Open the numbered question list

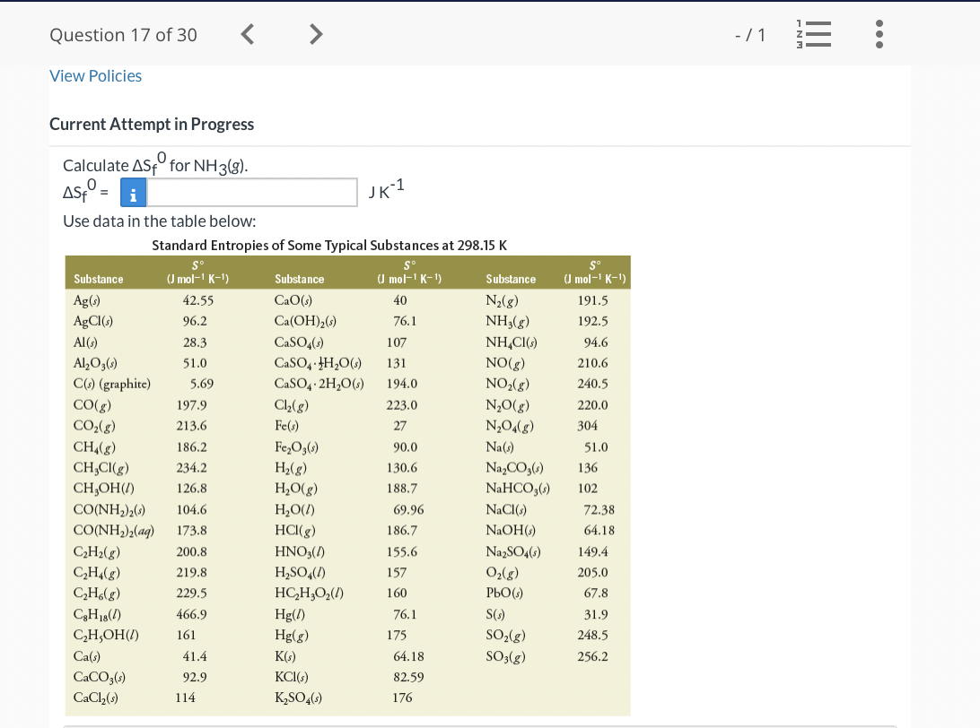tap(813, 34)
